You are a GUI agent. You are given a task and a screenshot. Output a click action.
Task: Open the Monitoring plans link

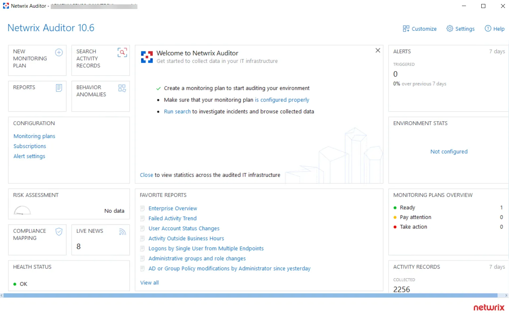[x=34, y=136]
